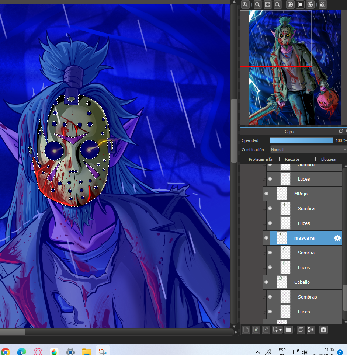Reset canvas rotation in navigator
Screen dimensions: 347x355
tap(300, 4)
